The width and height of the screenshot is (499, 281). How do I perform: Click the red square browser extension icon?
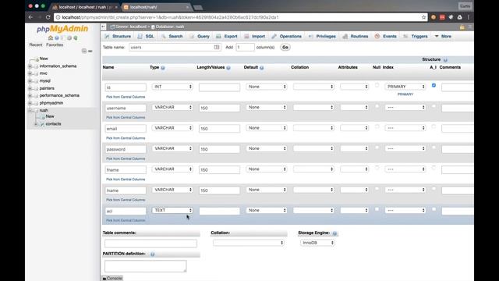tap(442, 17)
